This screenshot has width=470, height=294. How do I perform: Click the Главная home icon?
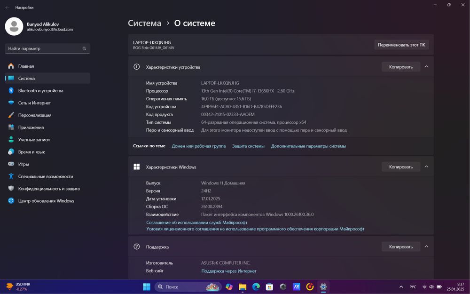[11, 66]
